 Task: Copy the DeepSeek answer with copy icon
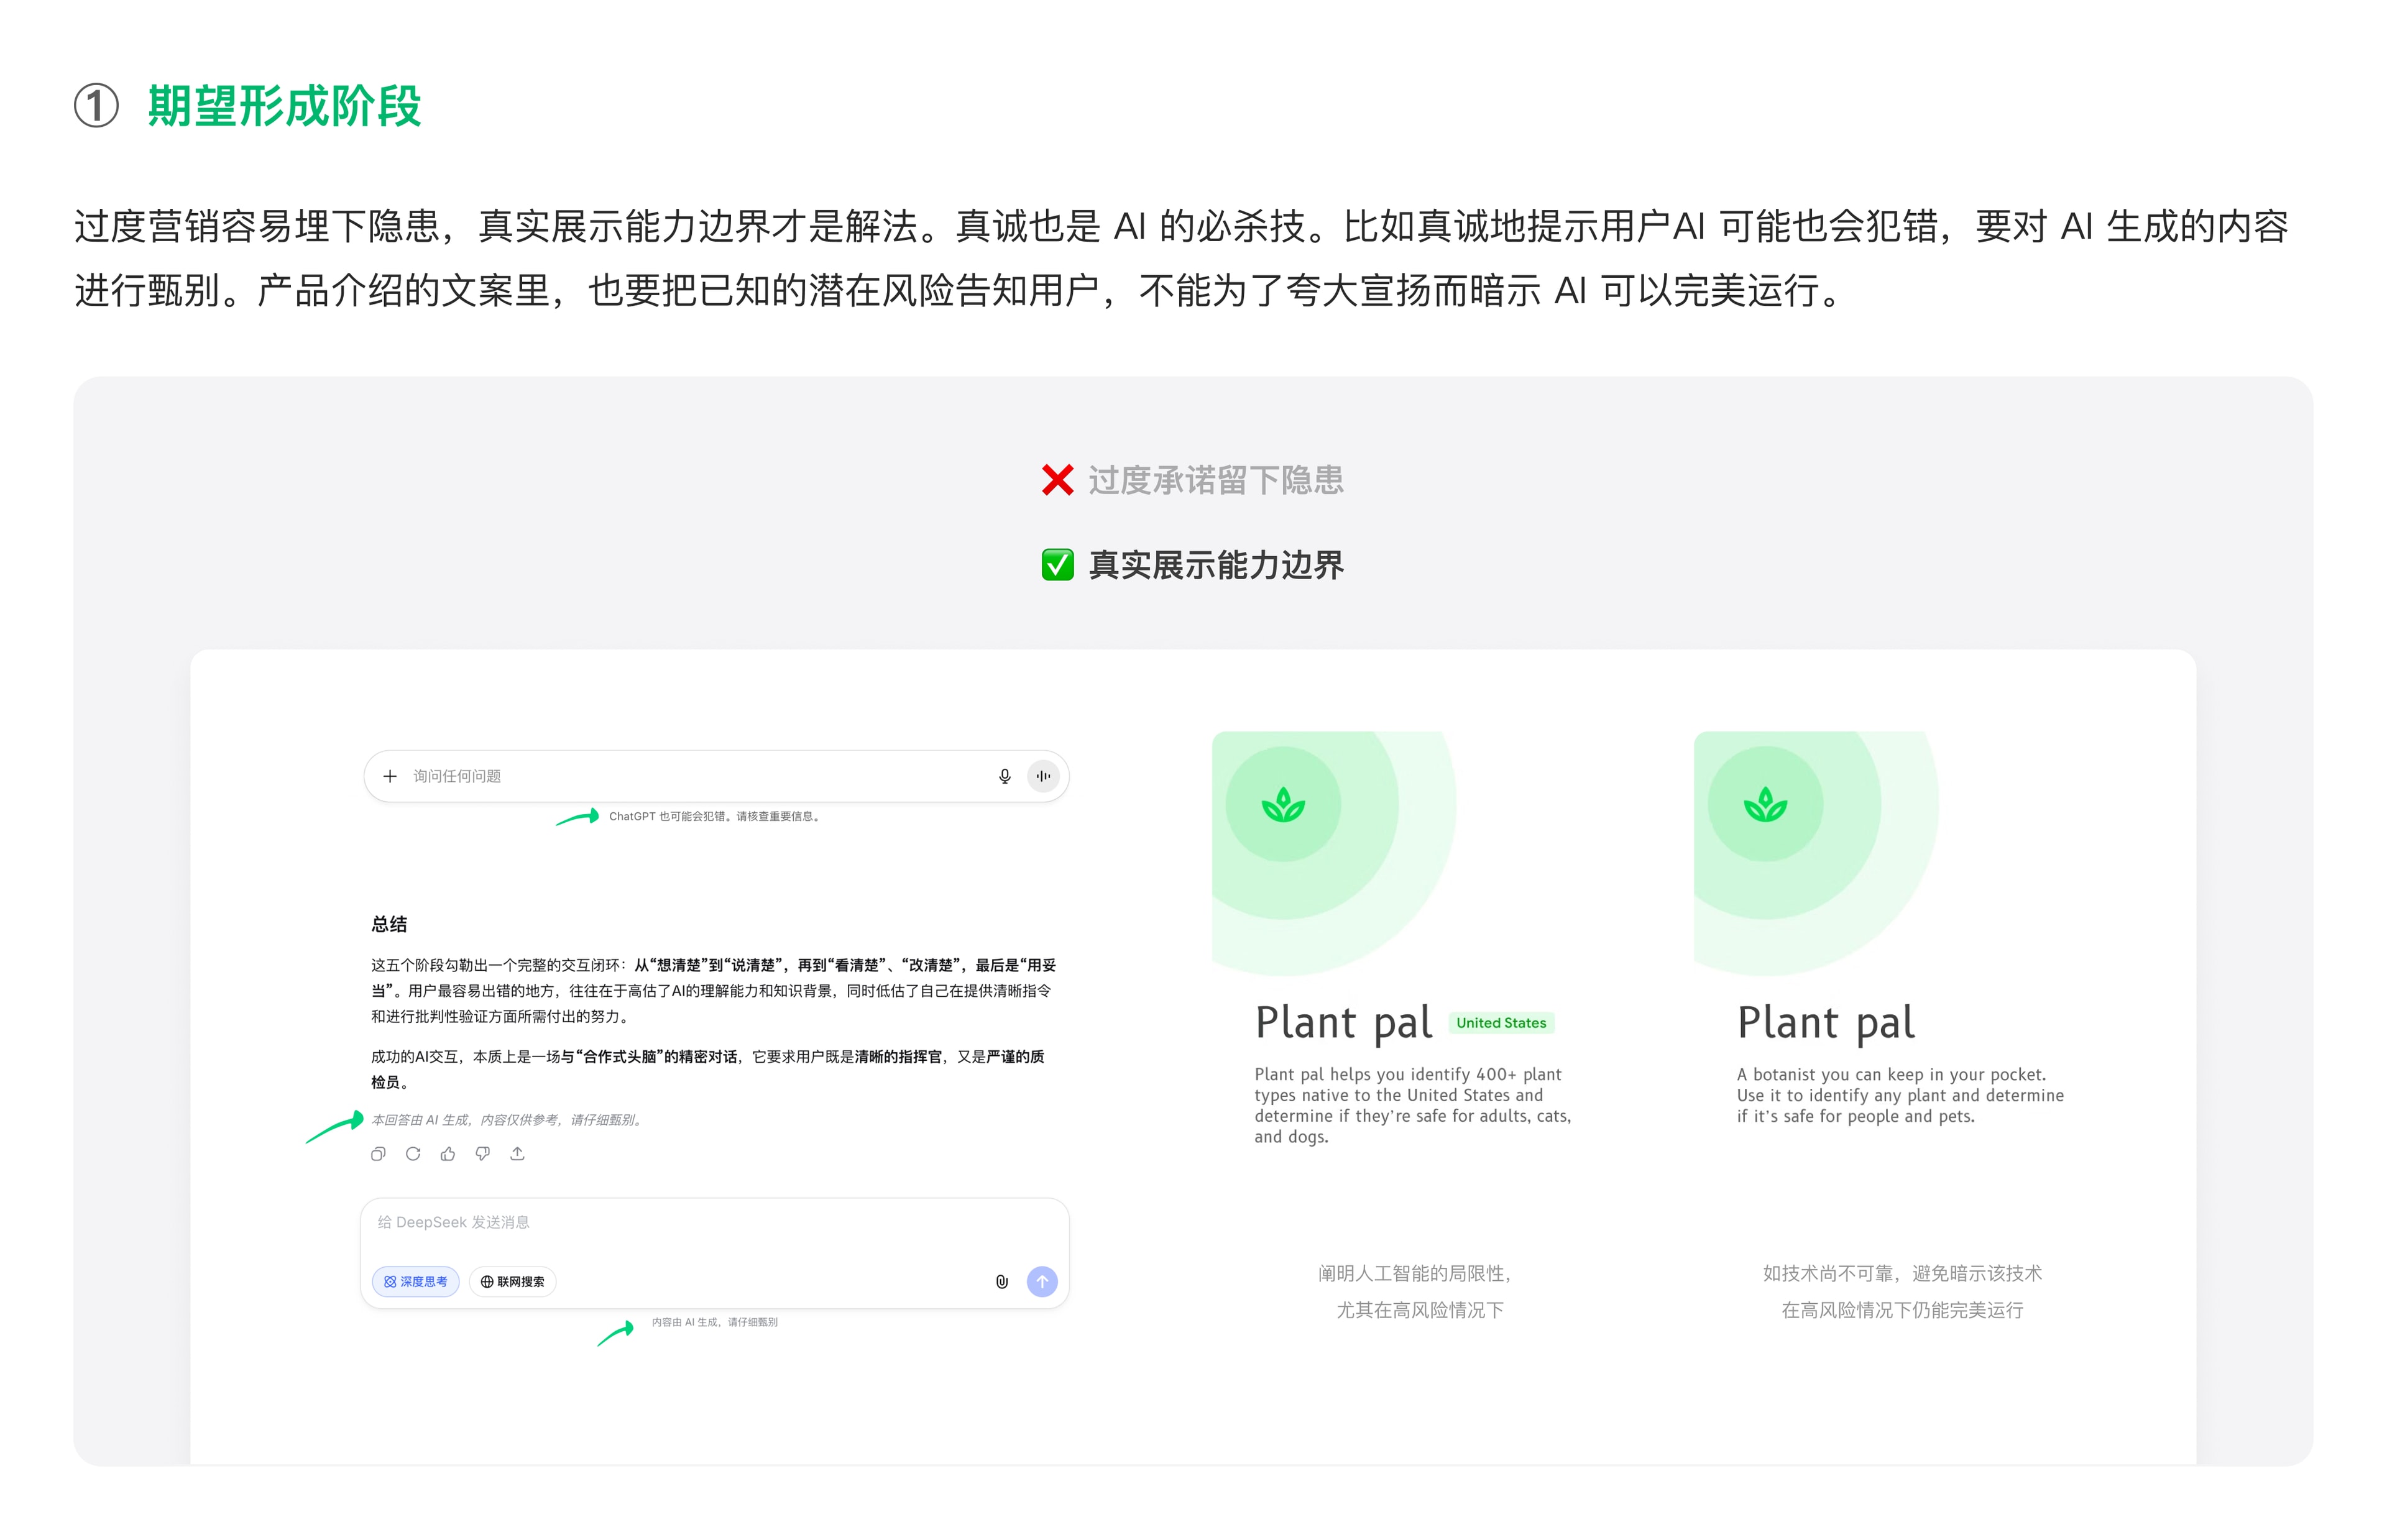pyautogui.click(x=378, y=1154)
